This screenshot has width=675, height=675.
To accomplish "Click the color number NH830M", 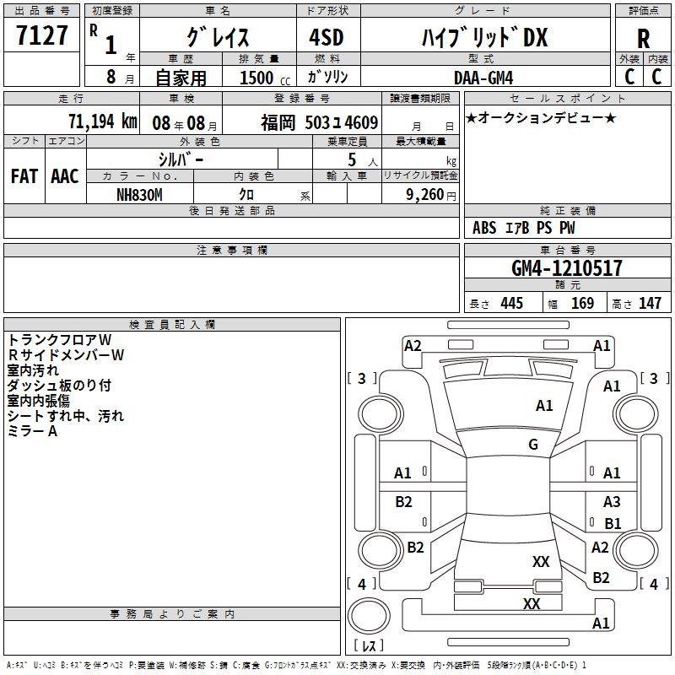I will (139, 195).
